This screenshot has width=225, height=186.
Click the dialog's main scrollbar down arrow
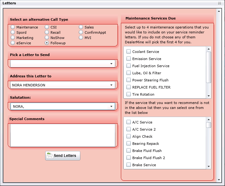(x=219, y=180)
